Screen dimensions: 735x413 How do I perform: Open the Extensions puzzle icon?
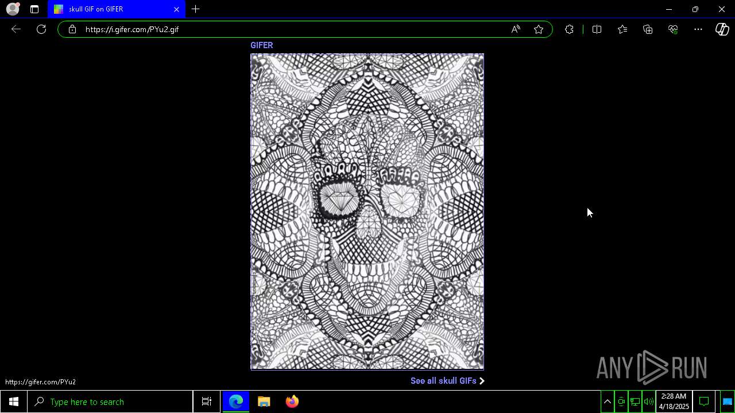(x=569, y=29)
